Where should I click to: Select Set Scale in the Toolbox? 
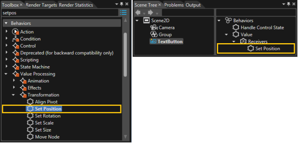(x=44, y=123)
